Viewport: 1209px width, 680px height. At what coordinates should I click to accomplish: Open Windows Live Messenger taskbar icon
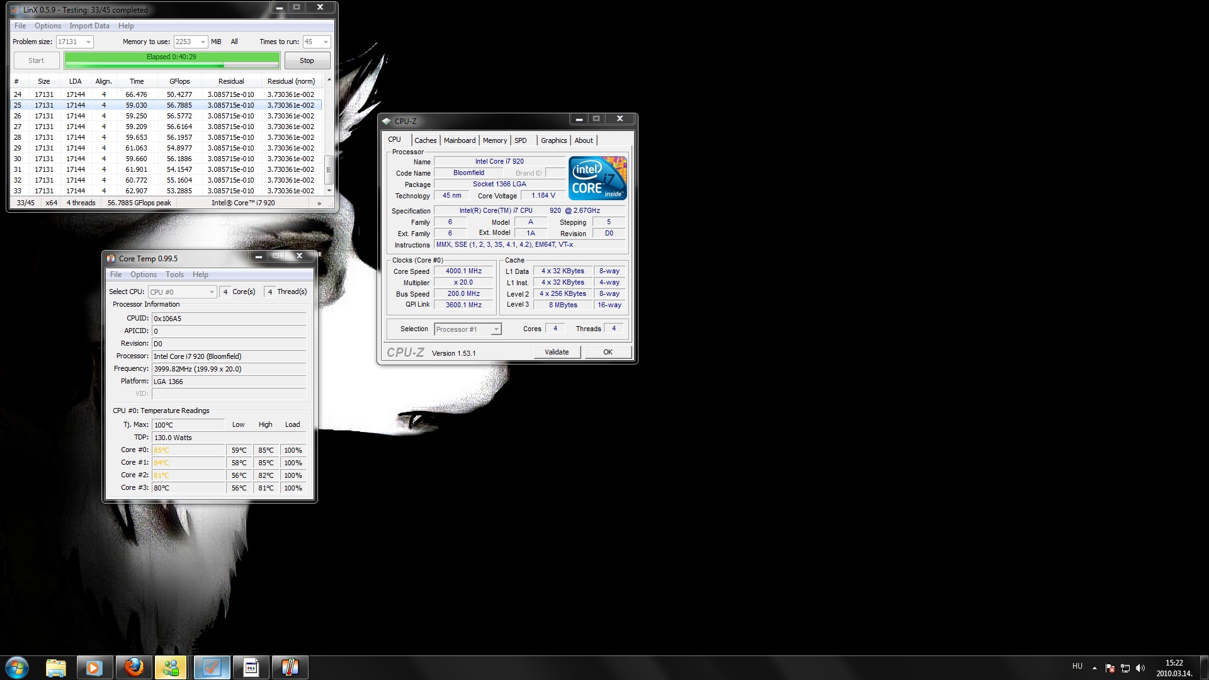pos(172,667)
